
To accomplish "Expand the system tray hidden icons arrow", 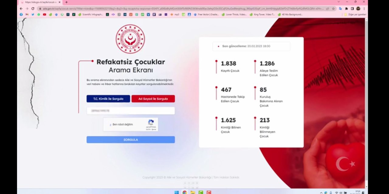I will [321, 192].
